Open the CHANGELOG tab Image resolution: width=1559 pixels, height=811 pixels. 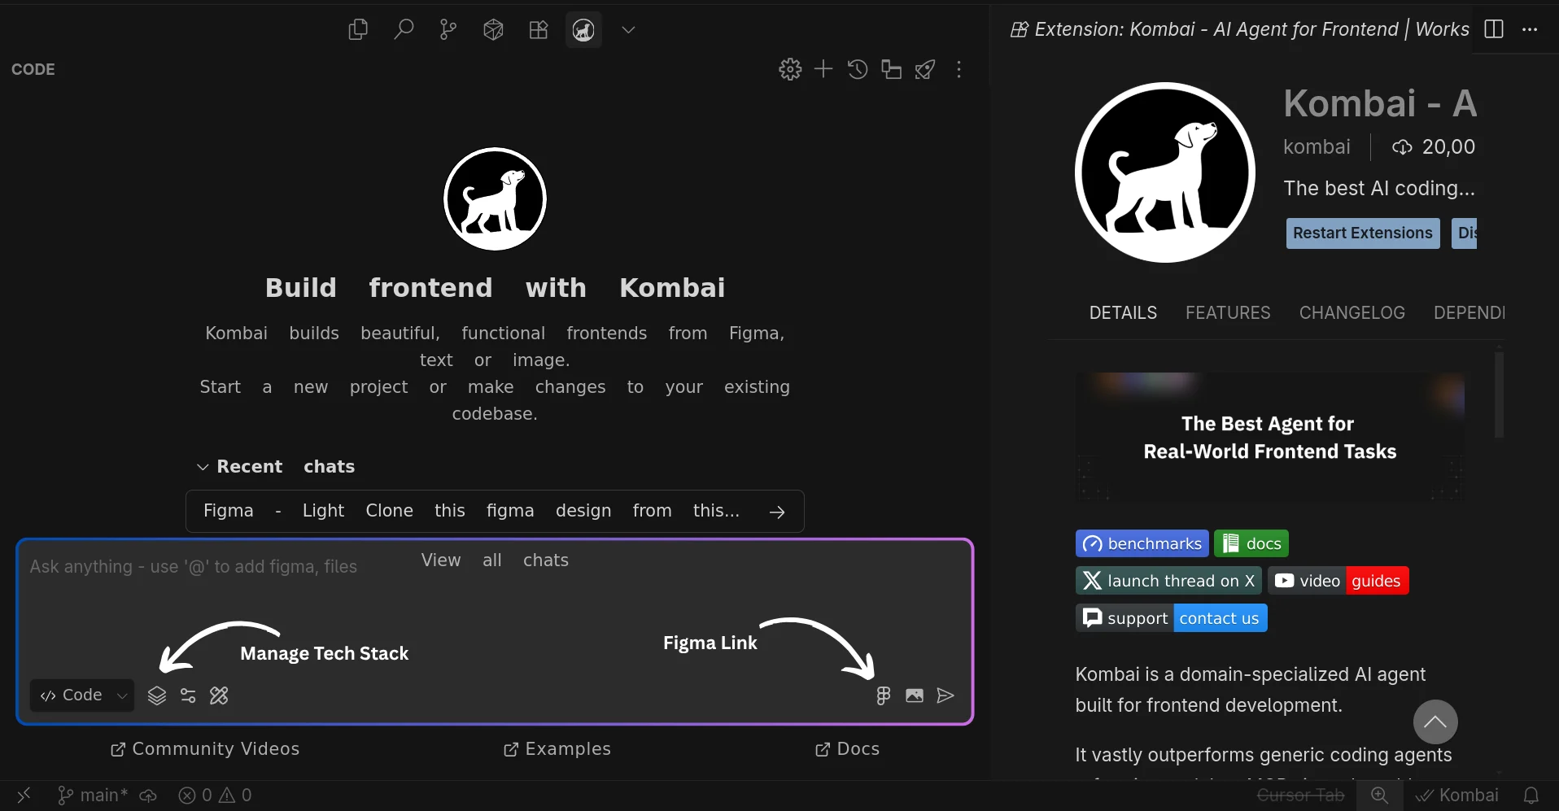[1351, 312]
